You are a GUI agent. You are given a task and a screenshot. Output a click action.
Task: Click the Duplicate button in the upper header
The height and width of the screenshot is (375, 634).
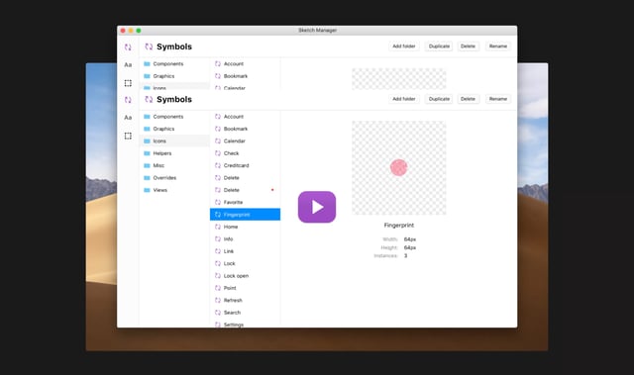(439, 47)
